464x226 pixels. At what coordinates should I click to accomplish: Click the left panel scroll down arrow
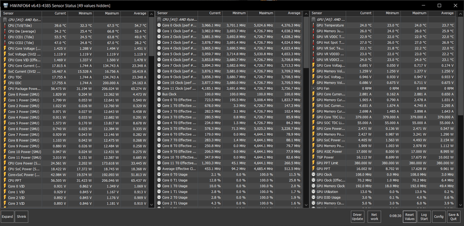pos(151,205)
